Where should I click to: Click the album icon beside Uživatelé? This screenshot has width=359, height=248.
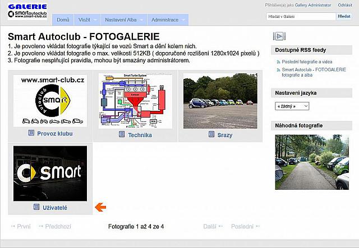tap(36, 207)
